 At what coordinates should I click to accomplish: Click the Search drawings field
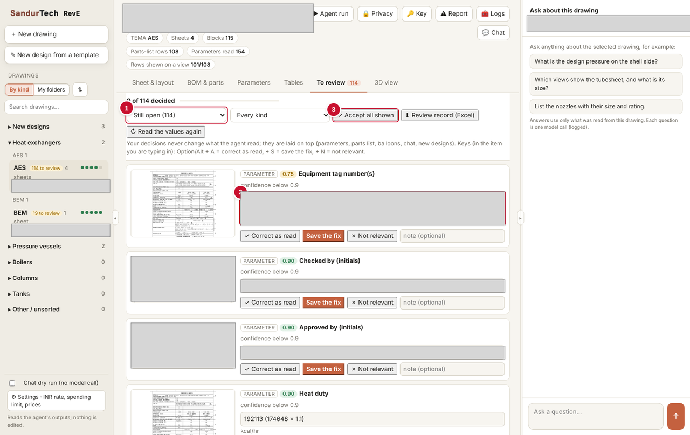pos(57,107)
